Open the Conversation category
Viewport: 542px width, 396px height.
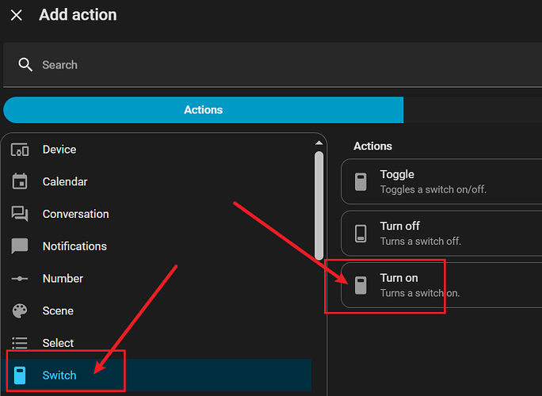point(75,214)
